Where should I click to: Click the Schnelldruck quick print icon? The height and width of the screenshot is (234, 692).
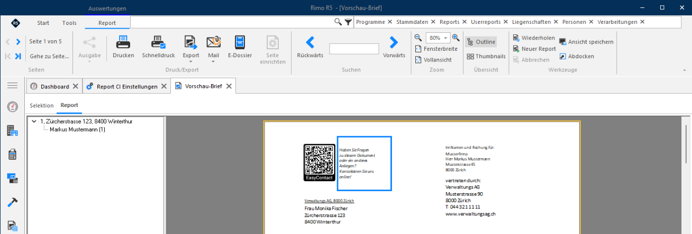(x=158, y=42)
